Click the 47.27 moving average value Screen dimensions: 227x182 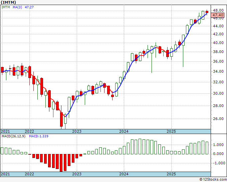29,7
